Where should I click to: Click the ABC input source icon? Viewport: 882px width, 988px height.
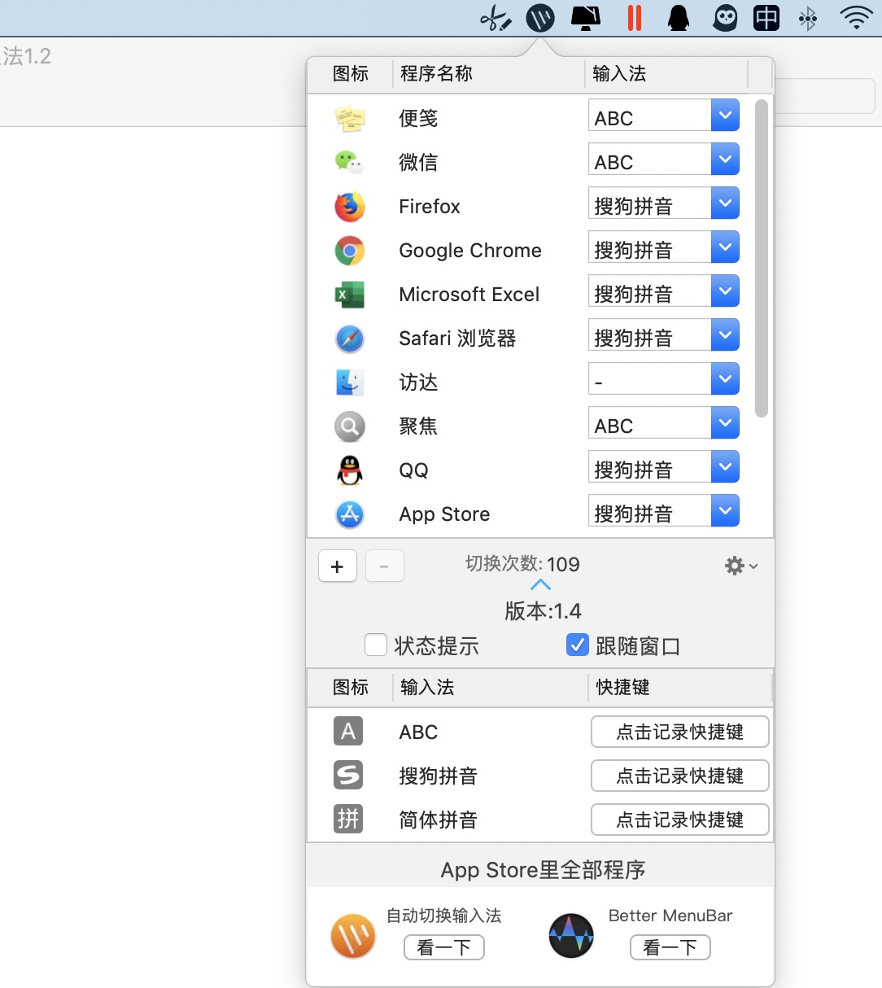click(348, 732)
